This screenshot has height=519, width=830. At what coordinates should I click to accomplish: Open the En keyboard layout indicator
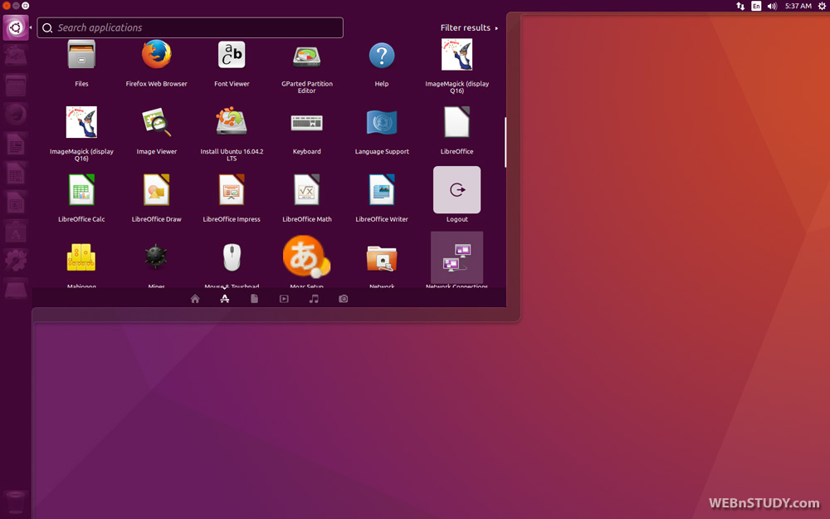pyautogui.click(x=756, y=6)
